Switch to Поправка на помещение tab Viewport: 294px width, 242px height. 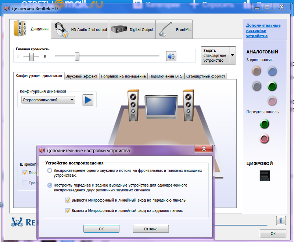pos(123,76)
